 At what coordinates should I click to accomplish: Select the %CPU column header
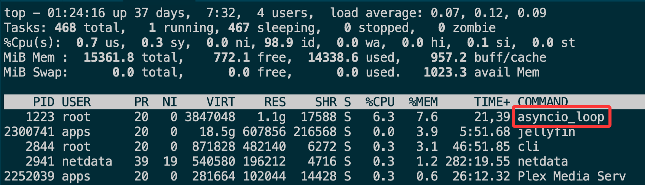pos(380,102)
